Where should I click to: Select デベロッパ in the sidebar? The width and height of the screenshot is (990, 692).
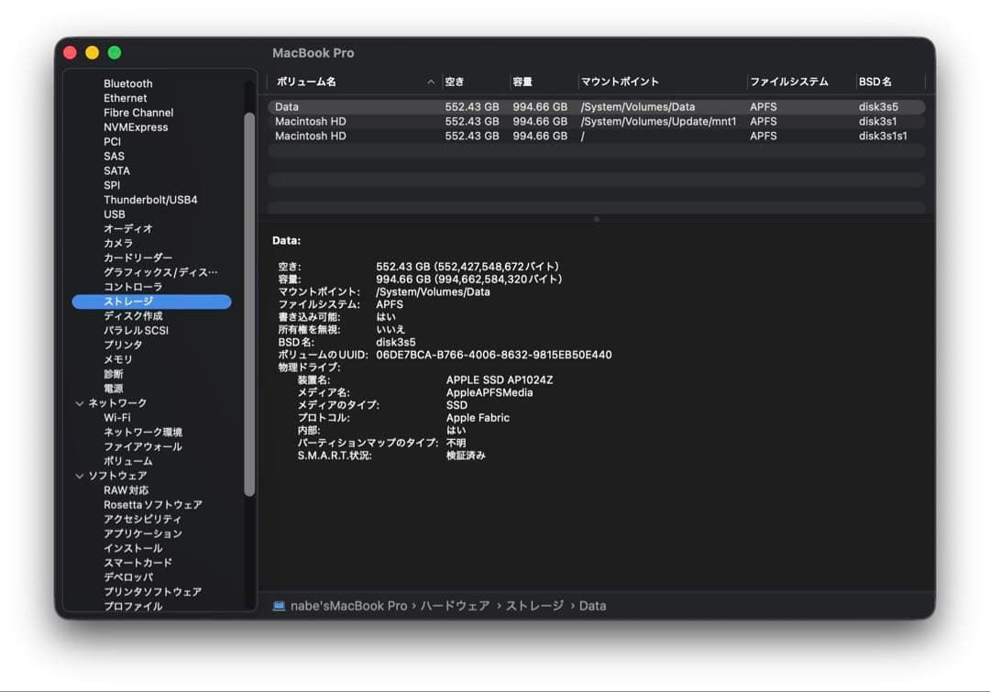pyautogui.click(x=128, y=577)
